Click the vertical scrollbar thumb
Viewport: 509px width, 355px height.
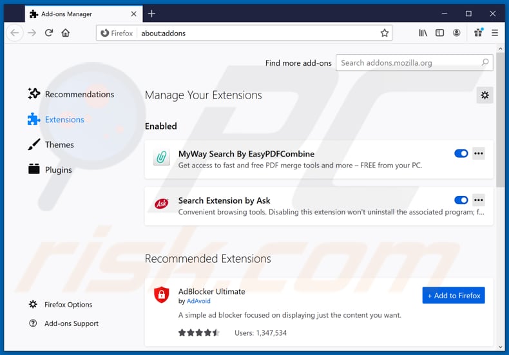(500, 120)
